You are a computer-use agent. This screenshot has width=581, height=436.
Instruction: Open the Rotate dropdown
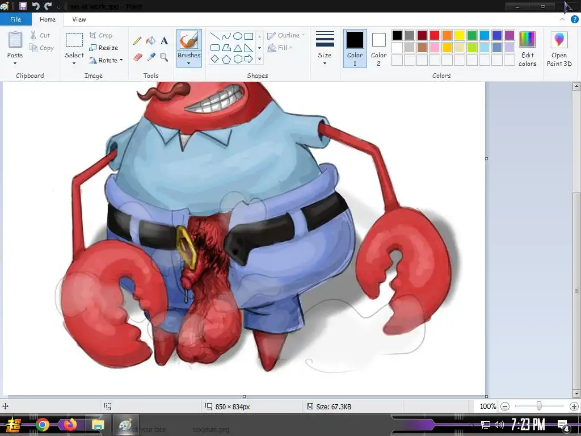click(x=106, y=60)
